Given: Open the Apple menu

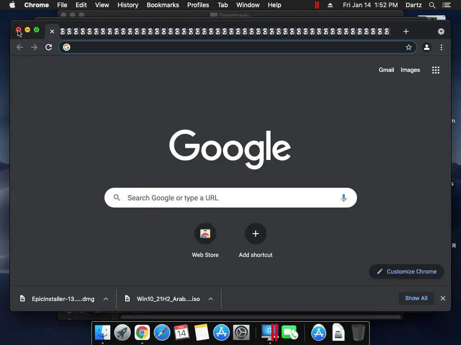Looking at the screenshot, I should 12,5.
